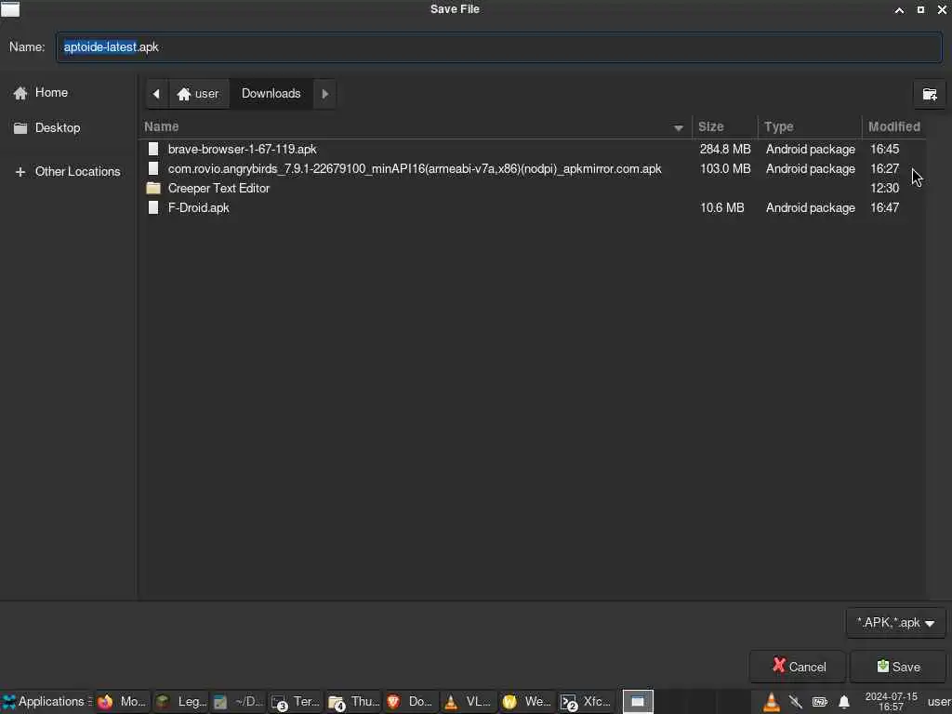Screen dimensions: 952x714
Task: Switch to the Firefox Mo... taskbar item
Action: 122,702
